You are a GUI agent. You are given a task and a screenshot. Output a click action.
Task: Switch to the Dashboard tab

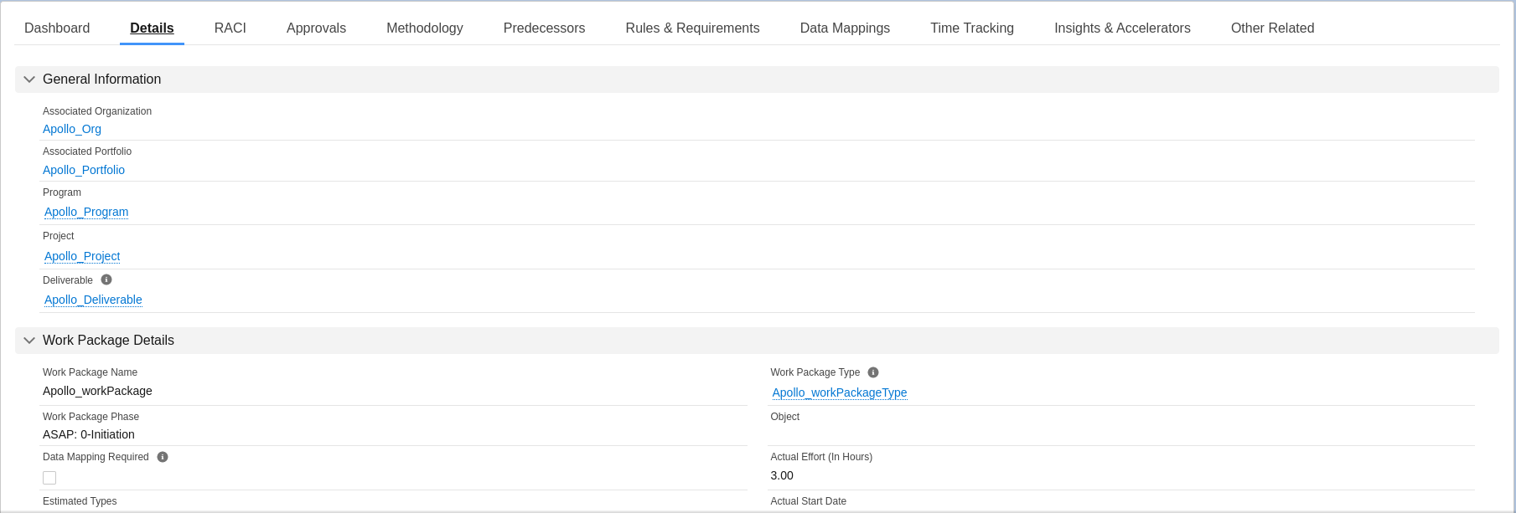[57, 28]
